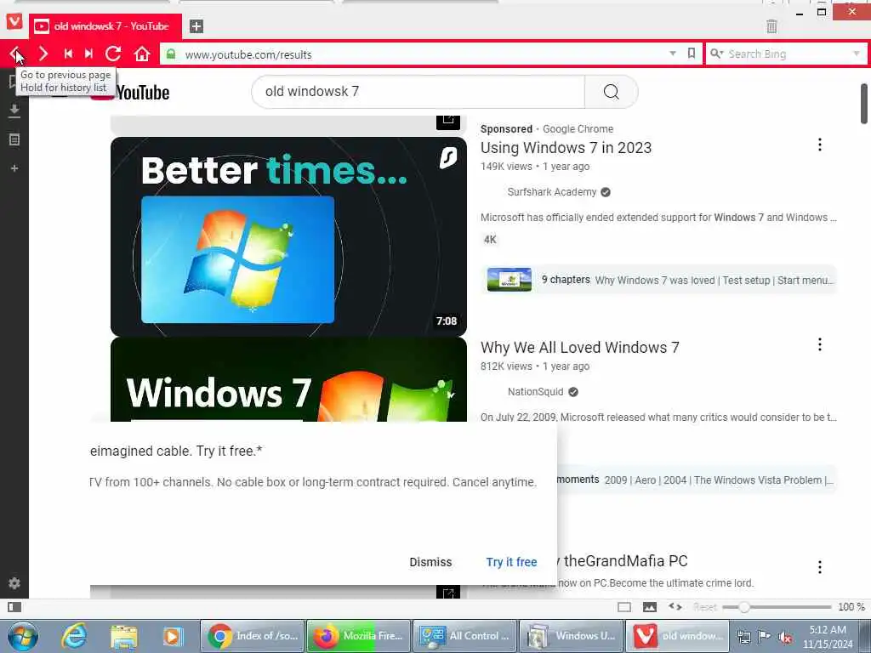Open a new tab with plus button
This screenshot has width=871, height=653.
coord(196,26)
